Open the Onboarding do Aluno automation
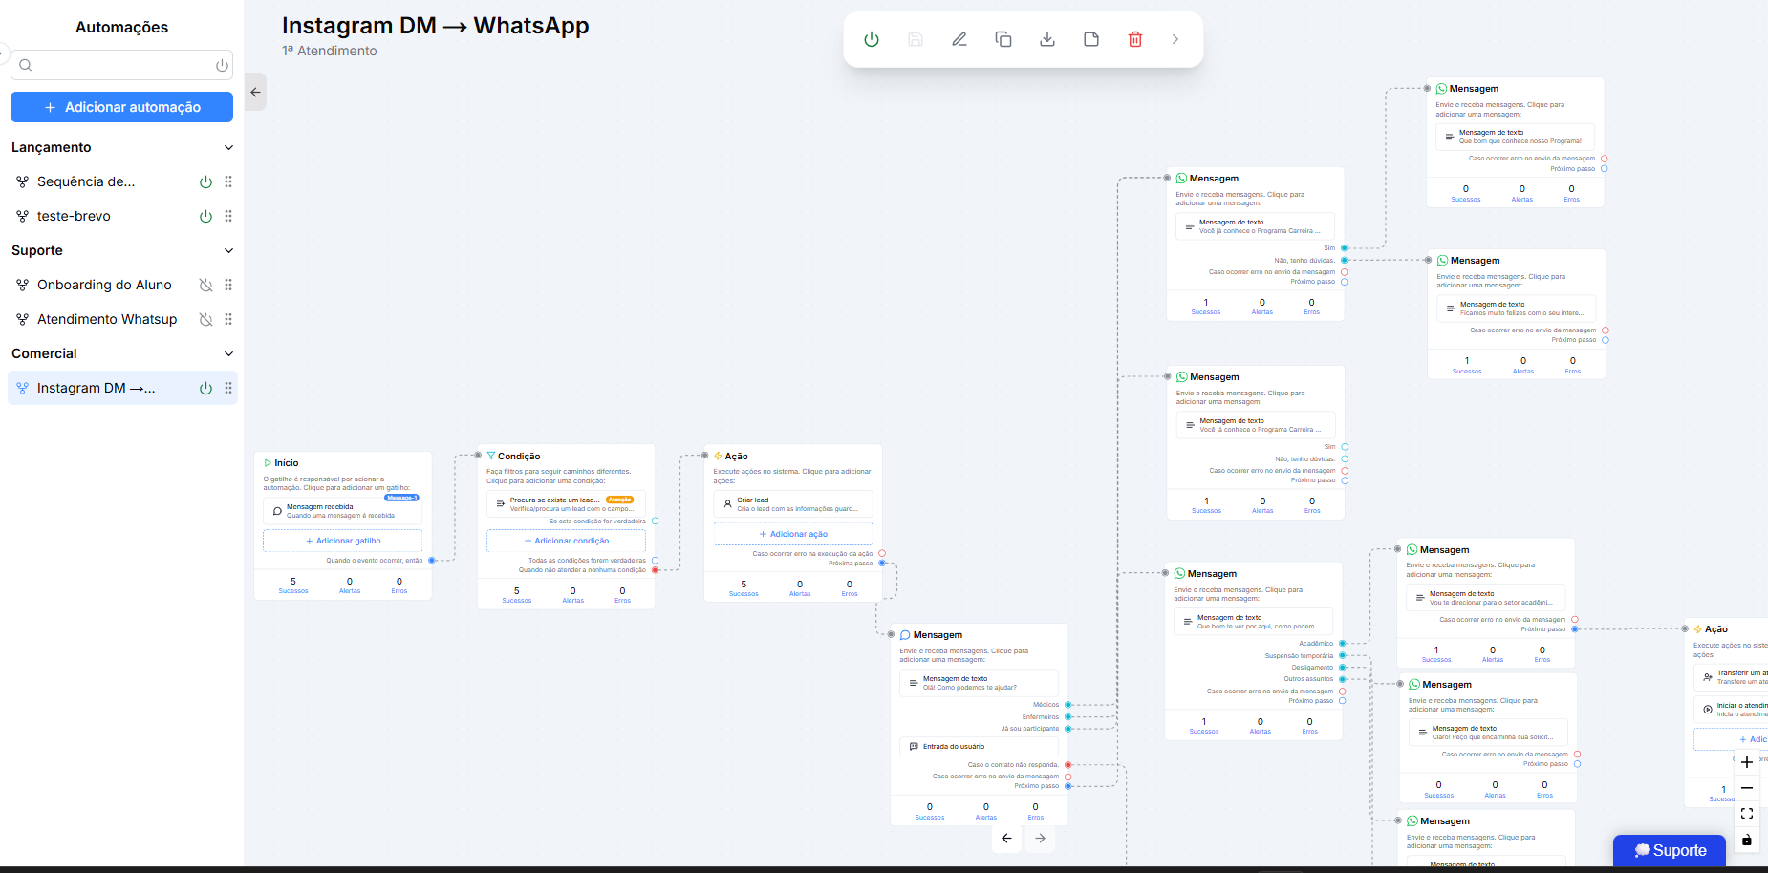Viewport: 1768px width, 873px height. tap(104, 285)
